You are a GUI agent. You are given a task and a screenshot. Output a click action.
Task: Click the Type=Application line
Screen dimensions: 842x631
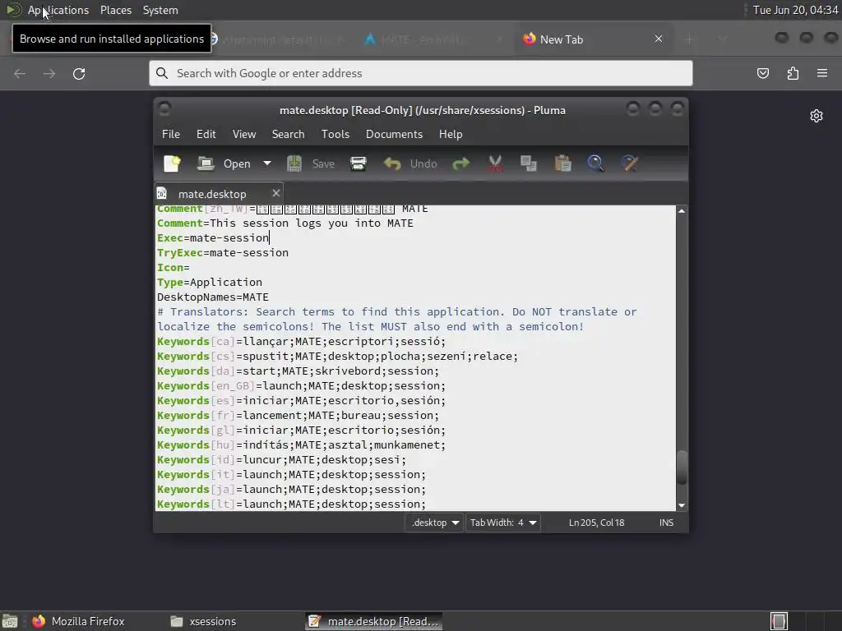(210, 283)
